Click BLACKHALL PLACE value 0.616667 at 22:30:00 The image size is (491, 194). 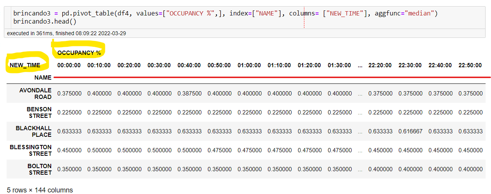(x=410, y=131)
